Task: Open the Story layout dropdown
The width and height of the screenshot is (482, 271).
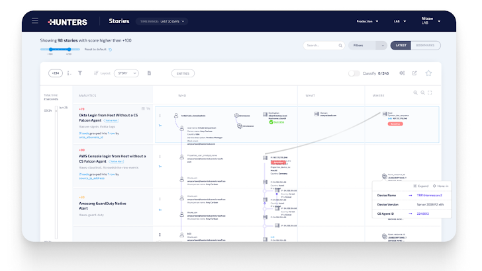Action: pos(126,73)
